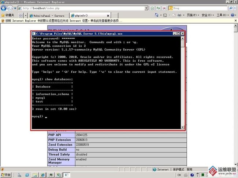Click the 'test' database row in console
This screenshot has width=238, height=178.
click(39, 101)
